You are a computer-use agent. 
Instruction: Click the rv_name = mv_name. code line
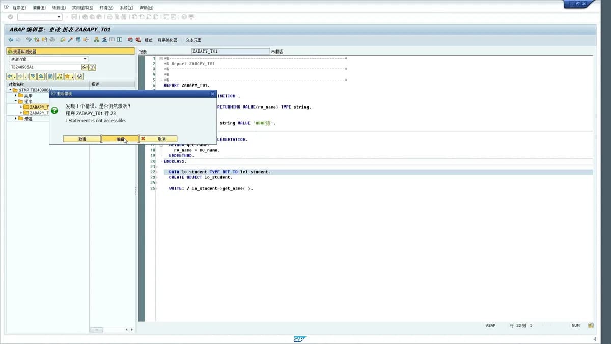(197, 150)
